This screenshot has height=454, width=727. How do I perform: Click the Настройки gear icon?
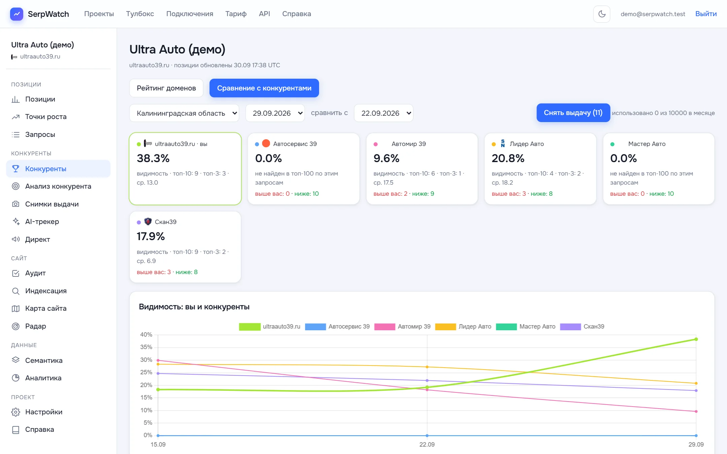[x=15, y=412]
